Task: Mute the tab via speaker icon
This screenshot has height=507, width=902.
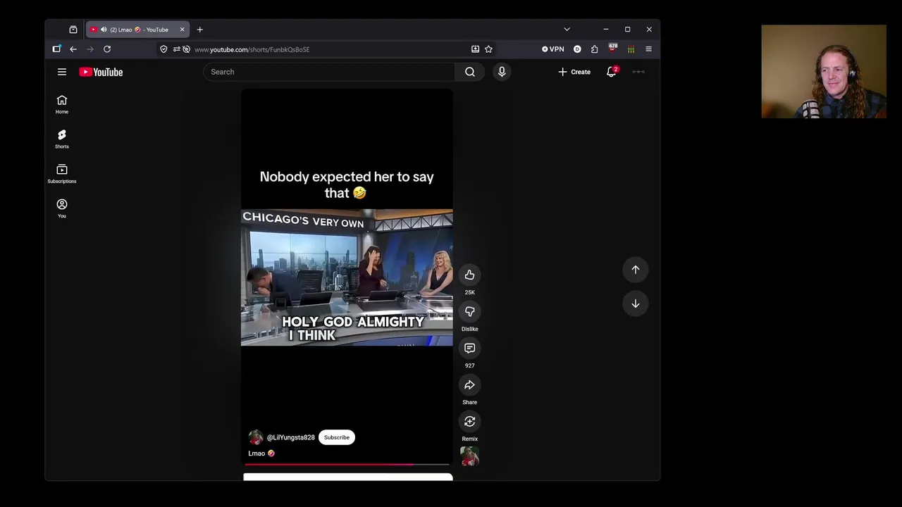Action: [x=104, y=30]
